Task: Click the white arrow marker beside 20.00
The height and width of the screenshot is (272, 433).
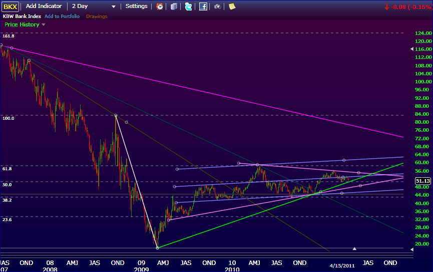Action: click(x=412, y=250)
